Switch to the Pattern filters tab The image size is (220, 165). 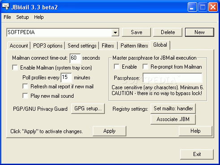coord(134,46)
